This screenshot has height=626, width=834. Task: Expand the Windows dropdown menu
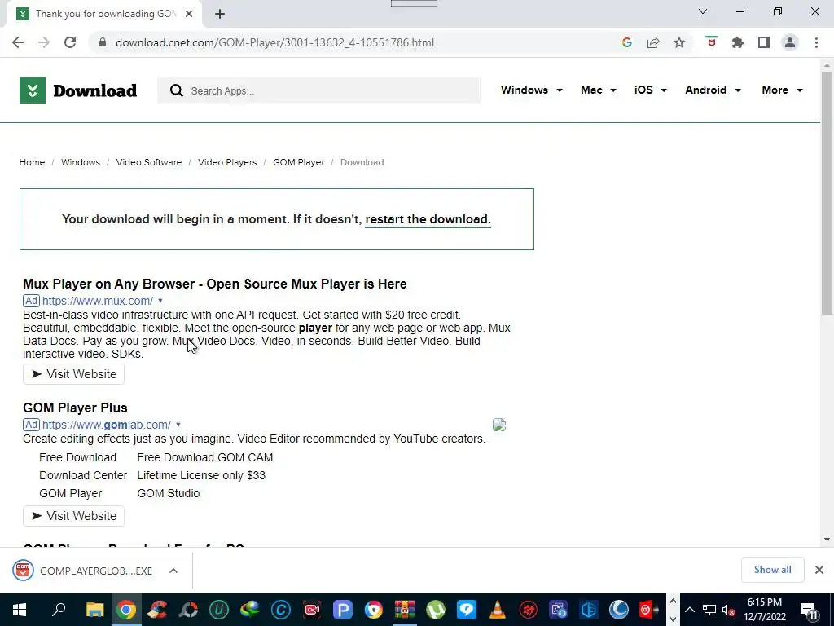pyautogui.click(x=531, y=90)
